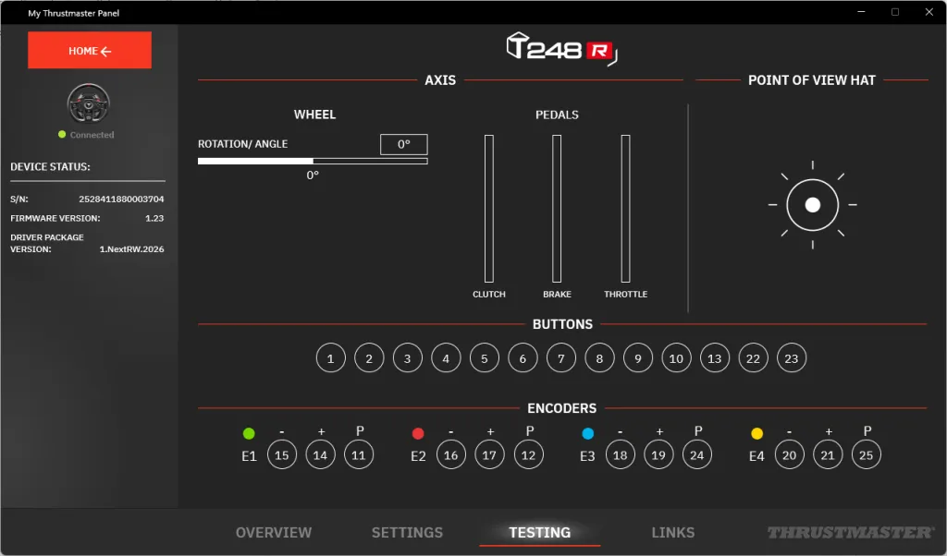Click driver package version 1.NextRW.2026
The width and height of the screenshot is (947, 556).
pyautogui.click(x=131, y=249)
